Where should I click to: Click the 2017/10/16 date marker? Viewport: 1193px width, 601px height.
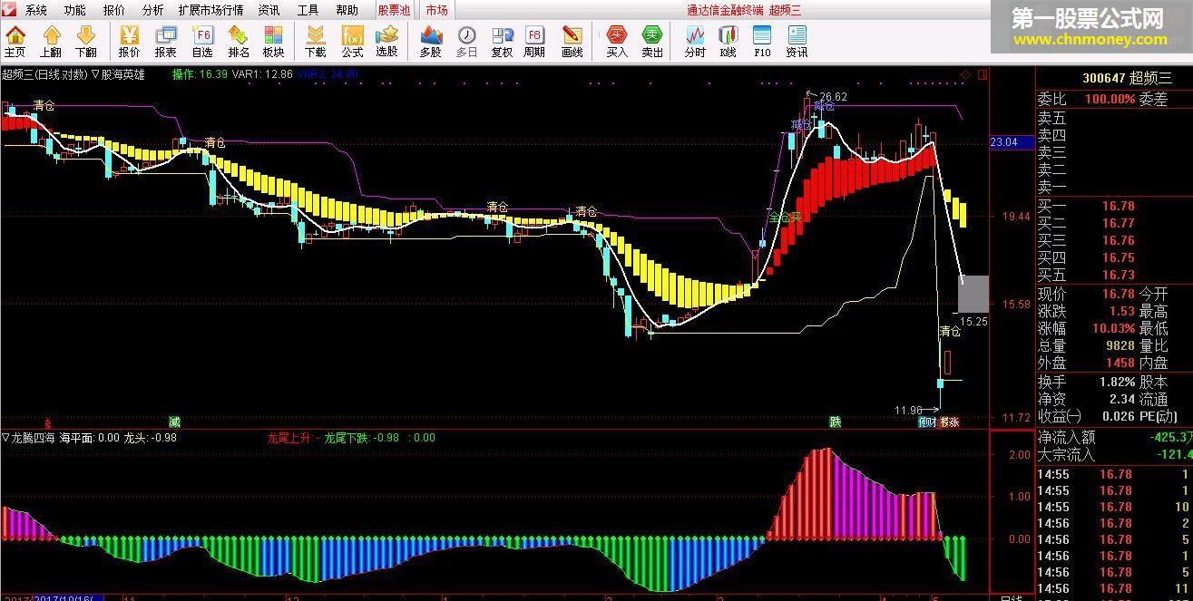(70, 596)
